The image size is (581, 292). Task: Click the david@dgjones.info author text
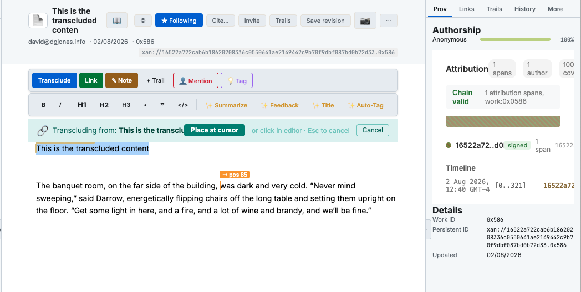pos(57,42)
